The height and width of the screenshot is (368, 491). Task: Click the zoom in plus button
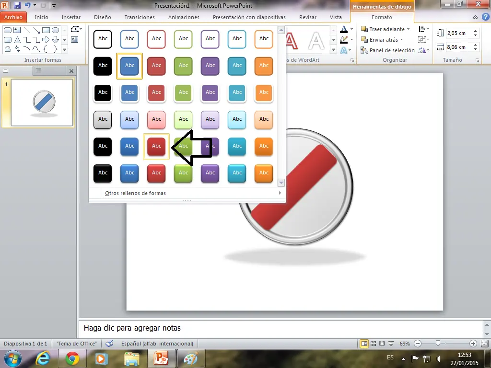(473, 344)
